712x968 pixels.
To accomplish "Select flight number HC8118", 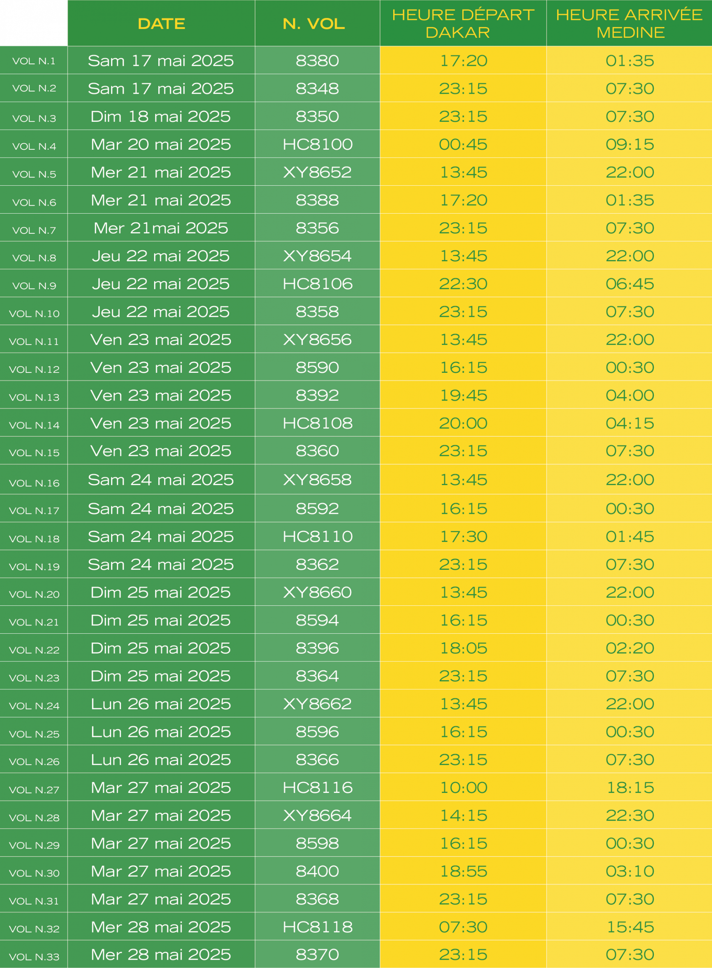I will [318, 926].
